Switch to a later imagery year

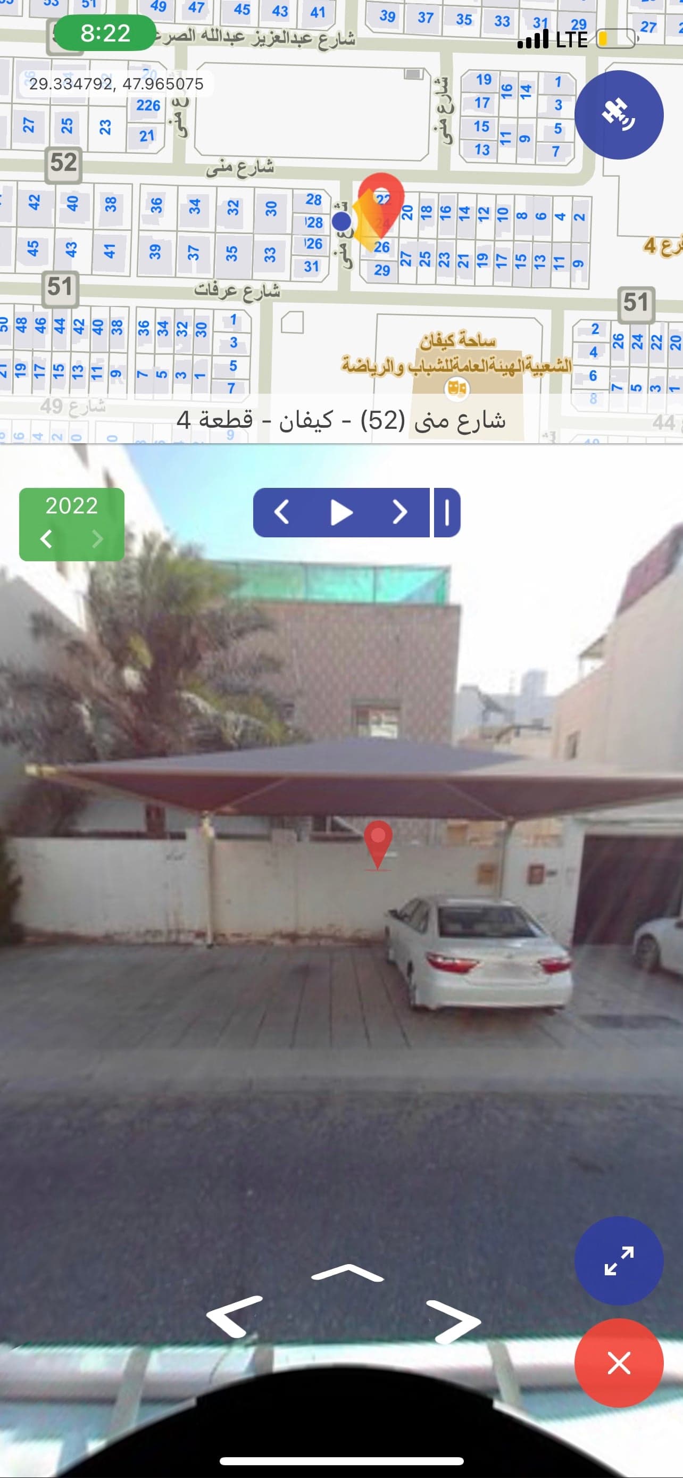click(x=97, y=539)
